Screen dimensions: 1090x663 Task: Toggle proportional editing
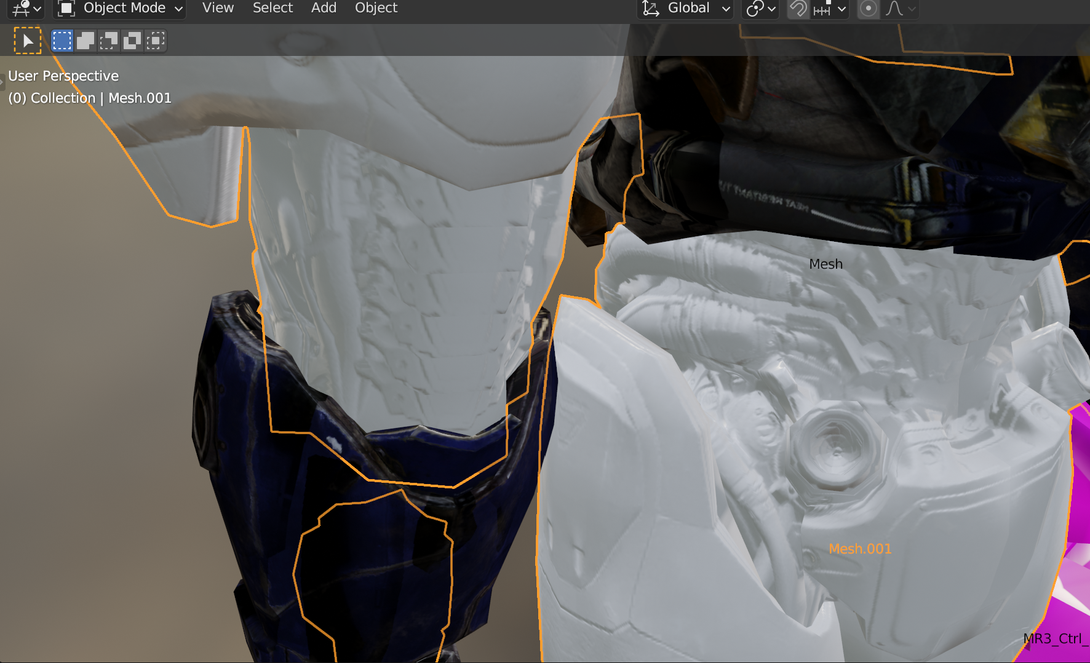point(868,9)
